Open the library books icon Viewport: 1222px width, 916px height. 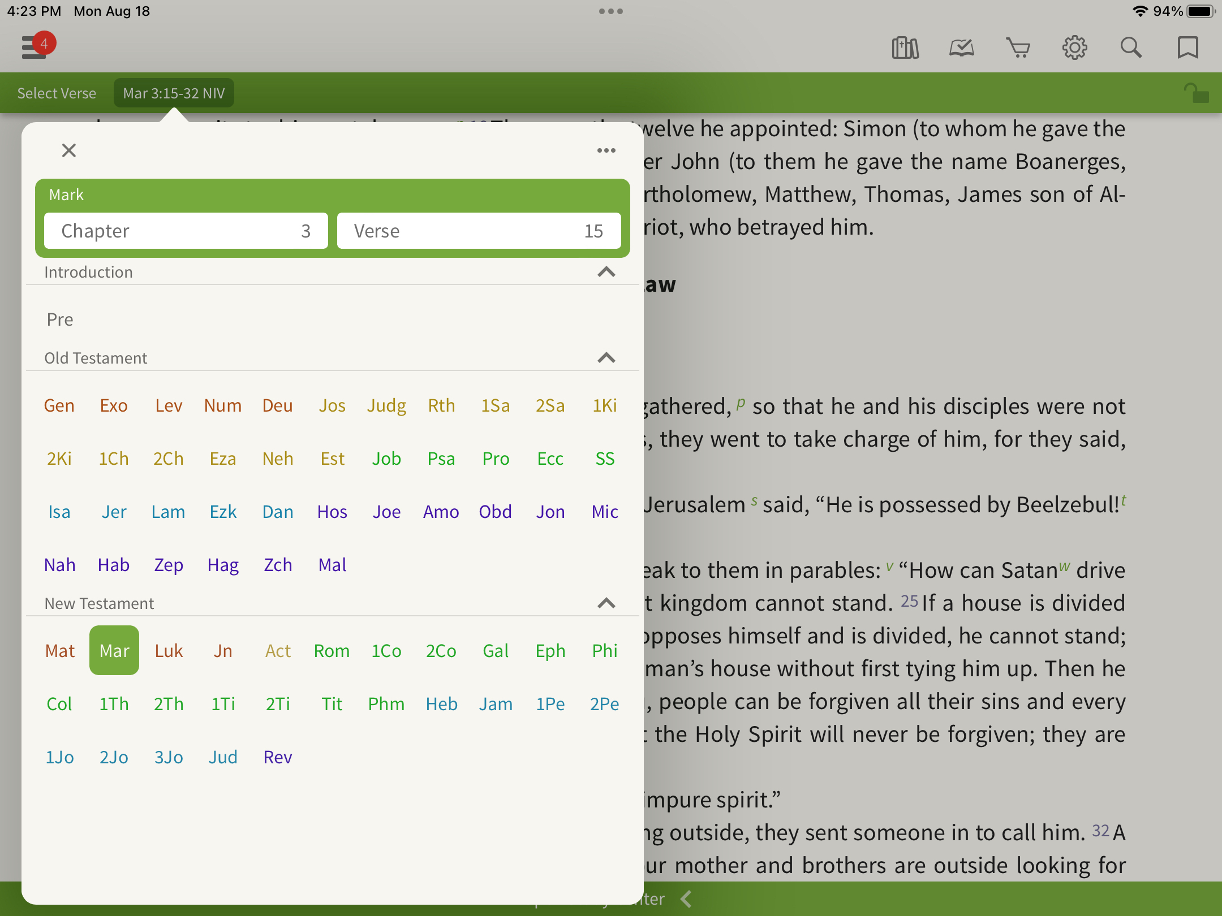pyautogui.click(x=905, y=48)
